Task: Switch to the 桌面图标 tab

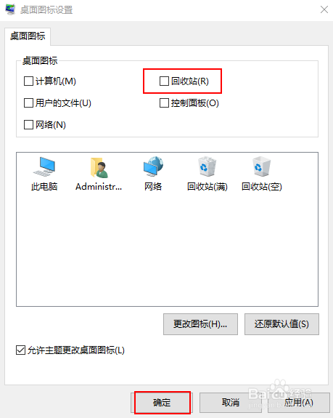Action: (x=28, y=36)
